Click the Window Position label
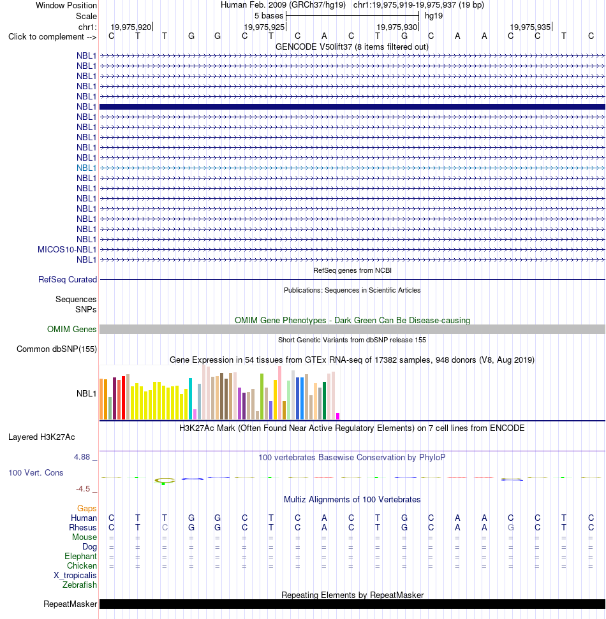Viewport: 606px width, 619px height. pyautogui.click(x=66, y=6)
